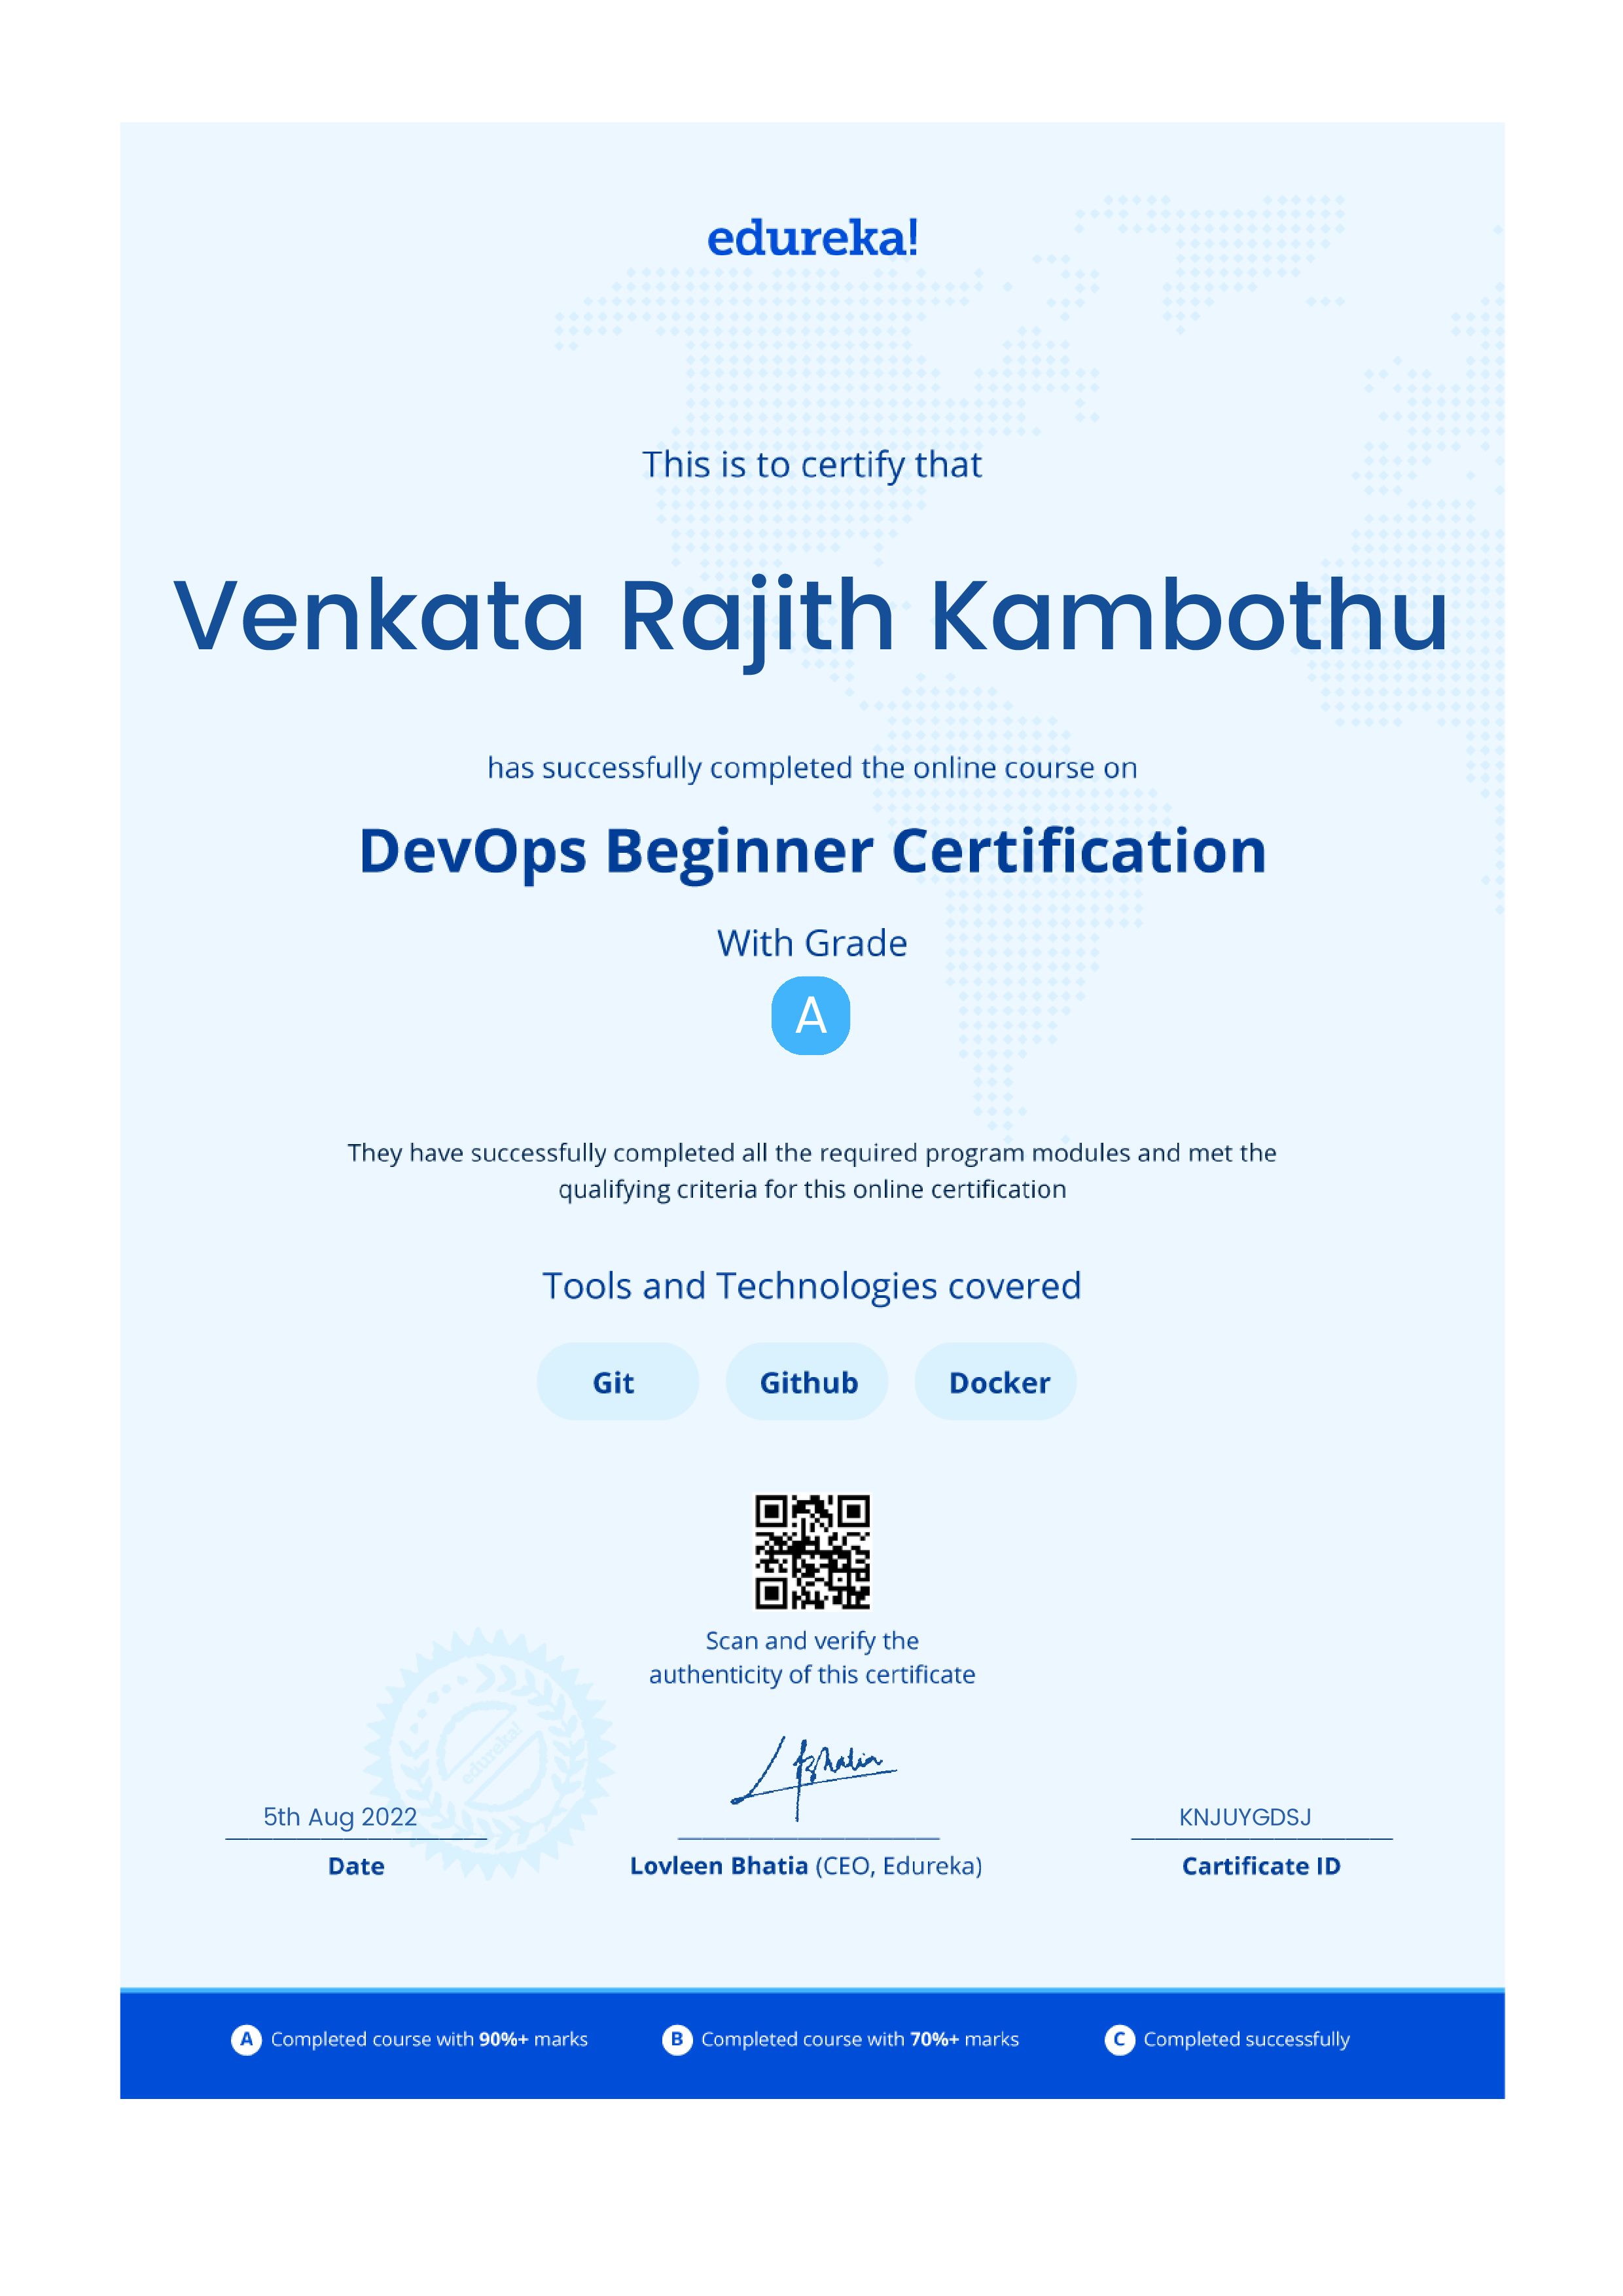1623x2296 pixels.
Task: Click "Scan and verify the" text line
Action: click(x=812, y=1641)
